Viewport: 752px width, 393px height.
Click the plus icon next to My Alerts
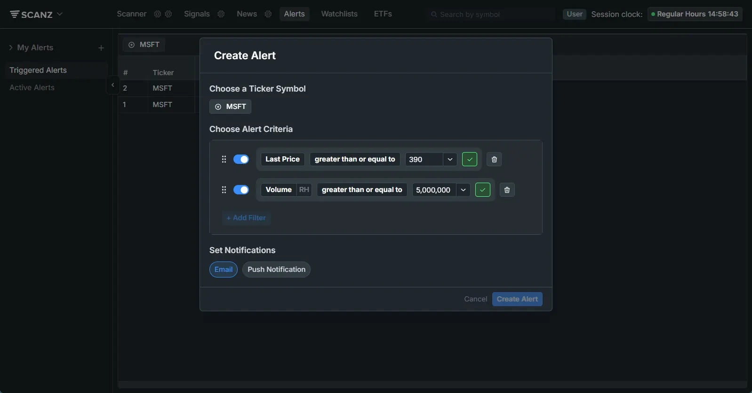101,48
